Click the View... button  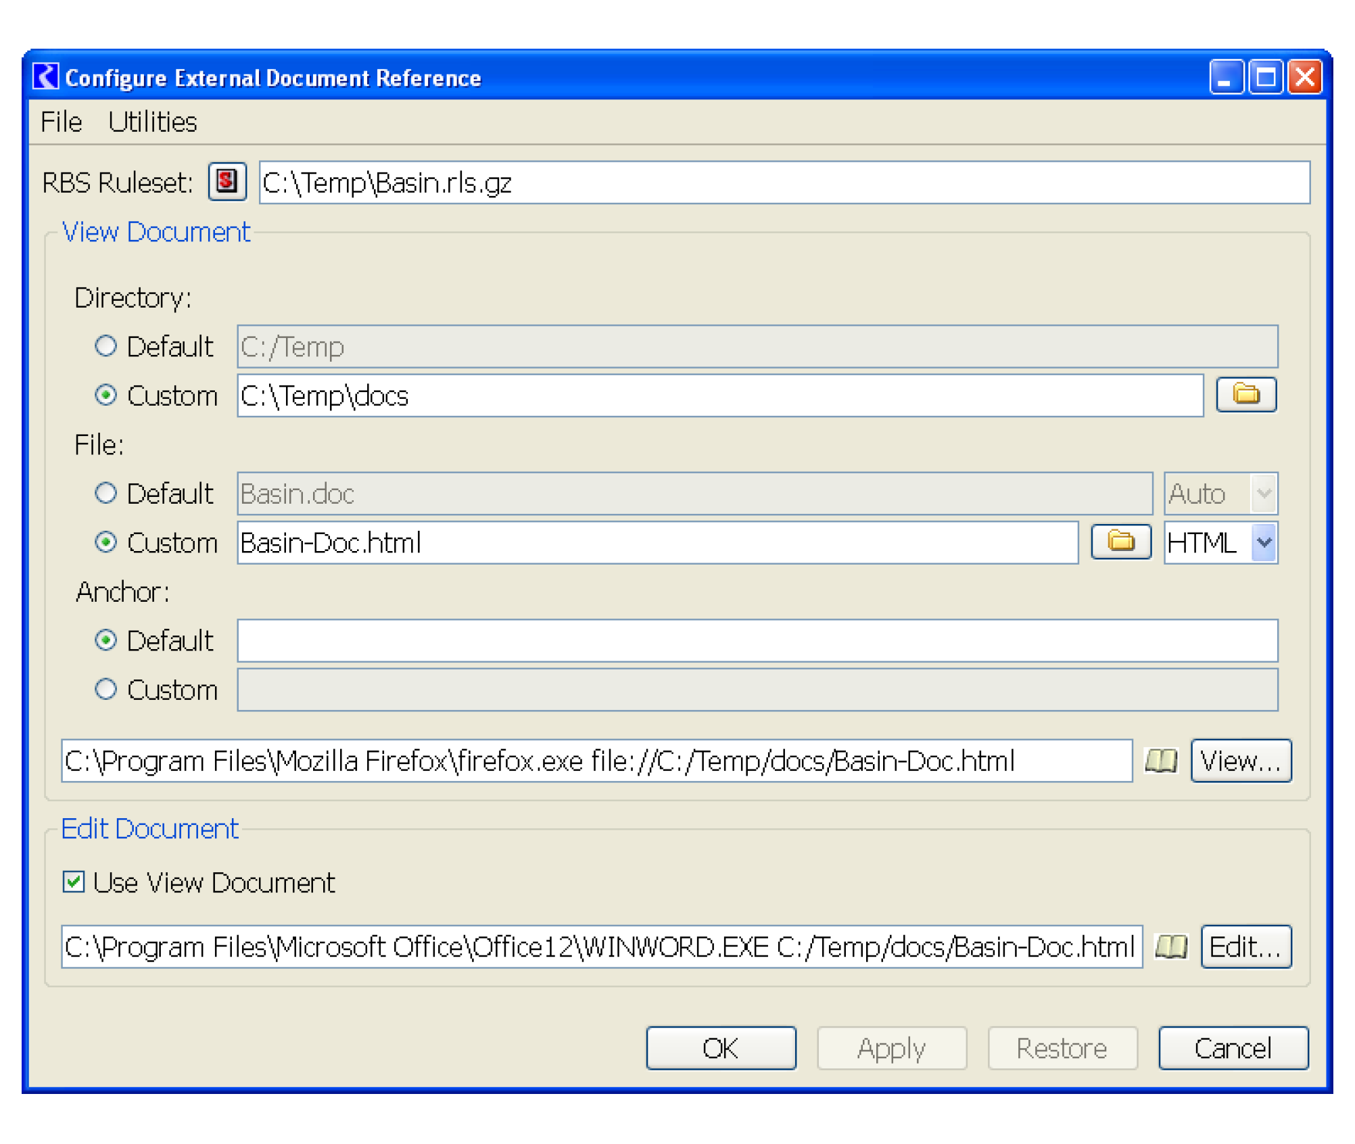(1240, 761)
